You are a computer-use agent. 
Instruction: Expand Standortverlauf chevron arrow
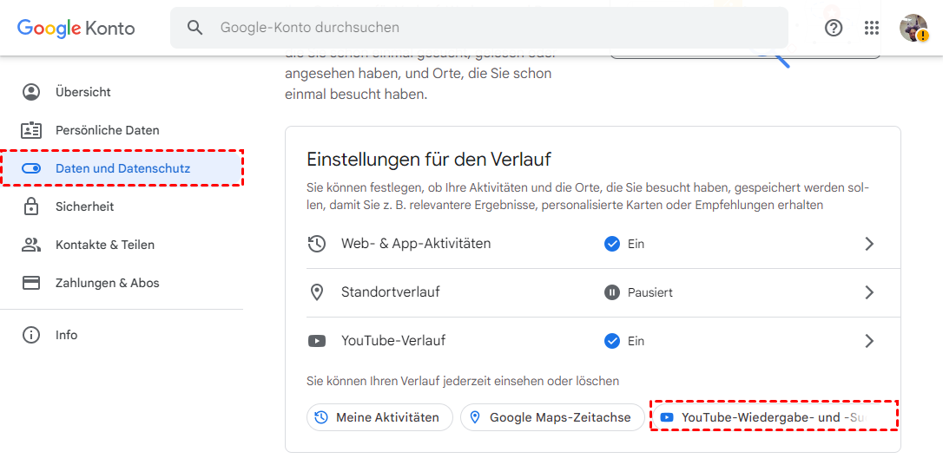tap(869, 292)
